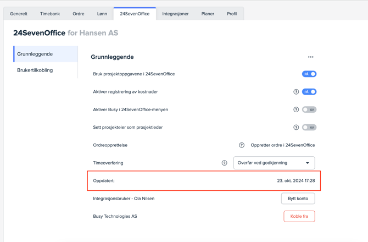Viewport: 368px width, 242px height.
Task: Disable Bruk prosjektoppgavene i 24SevenOffice toggle
Action: (309, 74)
